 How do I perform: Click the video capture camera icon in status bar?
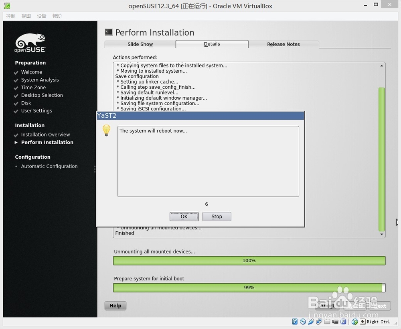tap(335, 322)
